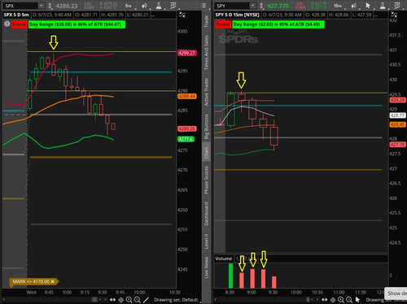Click the SPX 4299.27 red price label
Image resolution: width=407 pixels, height=304 pixels.
coord(187,53)
